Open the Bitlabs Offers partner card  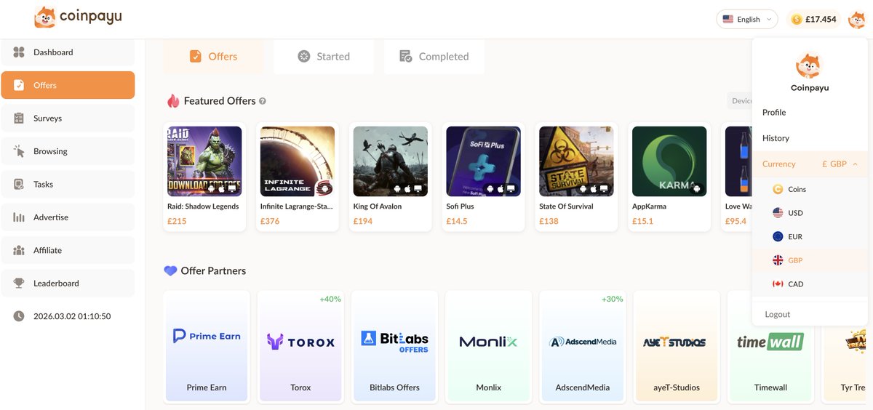tap(394, 346)
